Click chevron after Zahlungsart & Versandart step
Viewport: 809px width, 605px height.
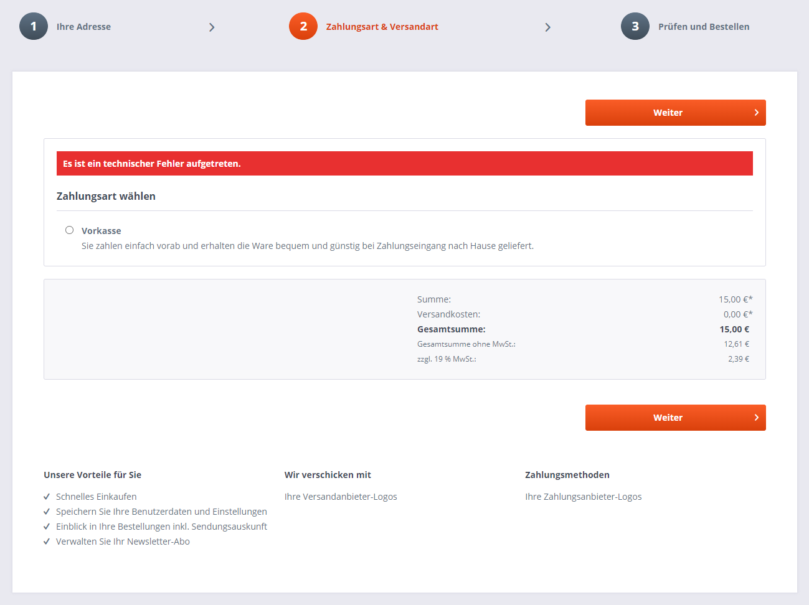pyautogui.click(x=547, y=27)
